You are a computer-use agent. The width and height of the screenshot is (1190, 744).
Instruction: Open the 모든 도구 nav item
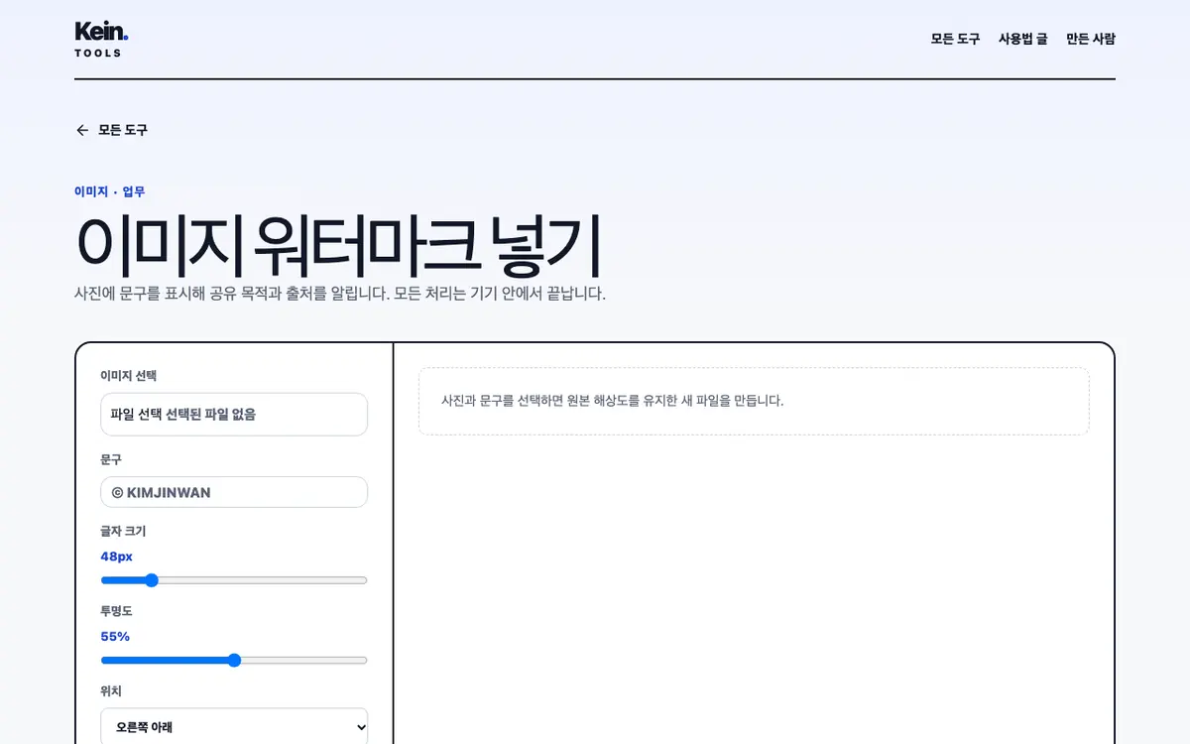point(955,39)
